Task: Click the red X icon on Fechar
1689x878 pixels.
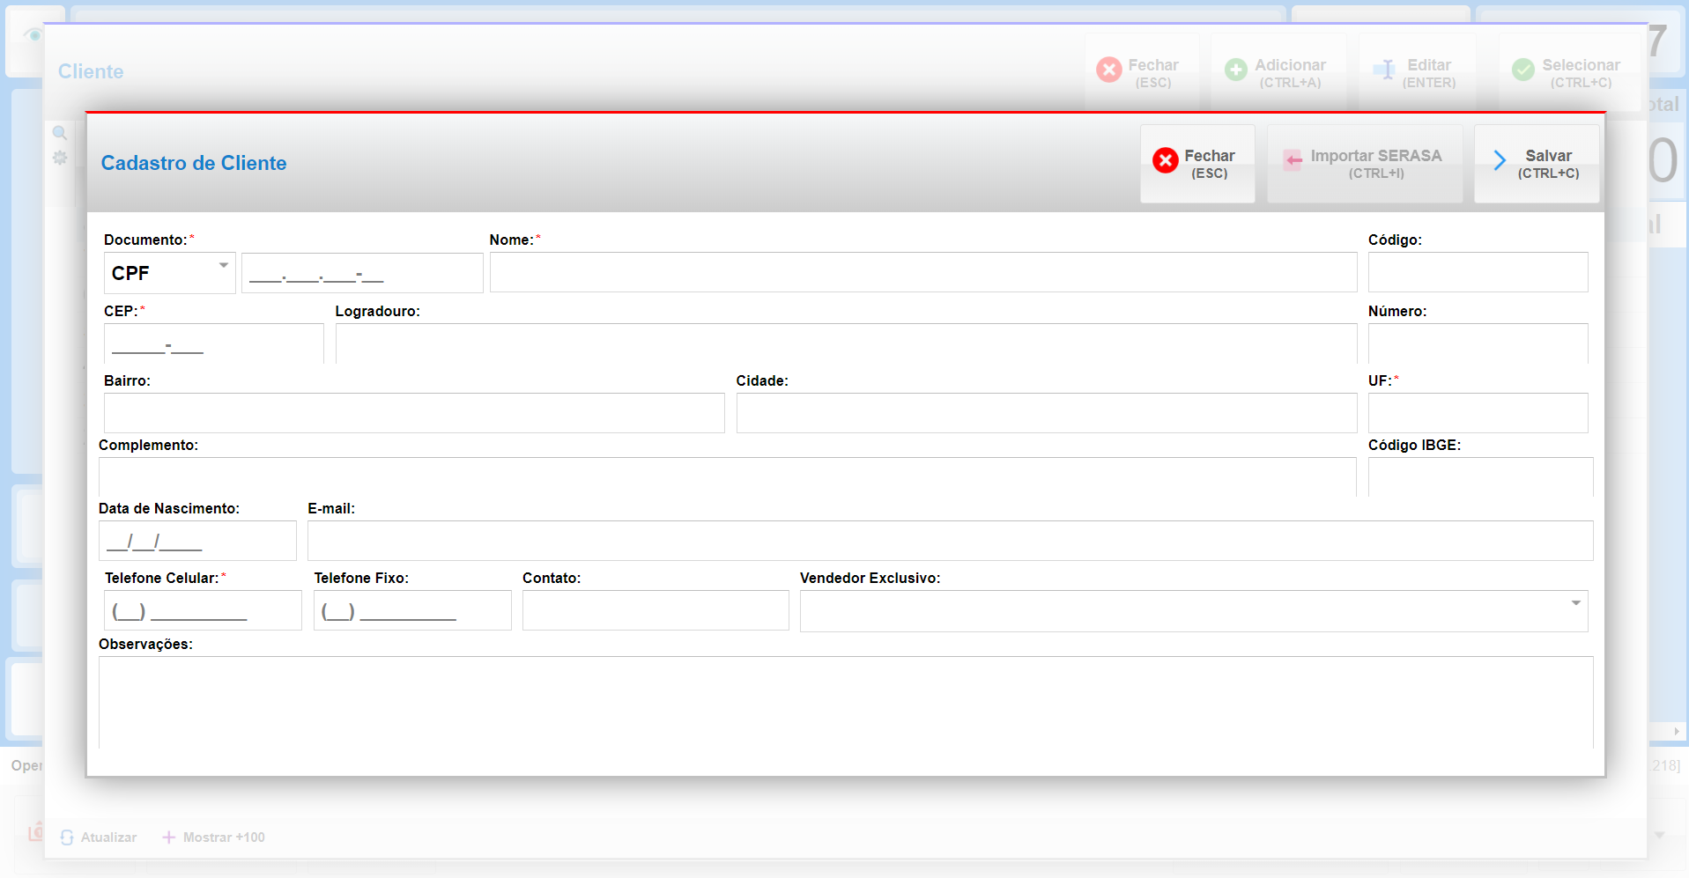Action: [x=1165, y=160]
